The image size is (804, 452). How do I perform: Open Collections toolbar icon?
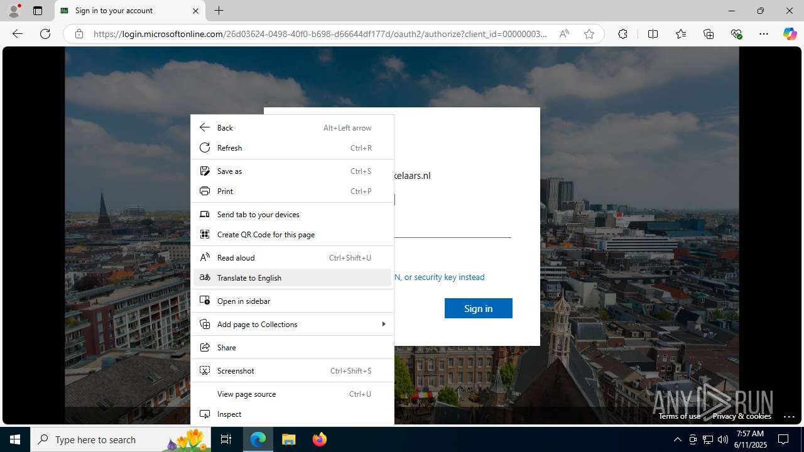[x=709, y=34]
